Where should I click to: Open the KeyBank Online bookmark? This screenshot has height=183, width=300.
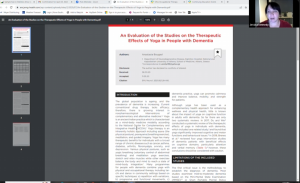pos(94,12)
